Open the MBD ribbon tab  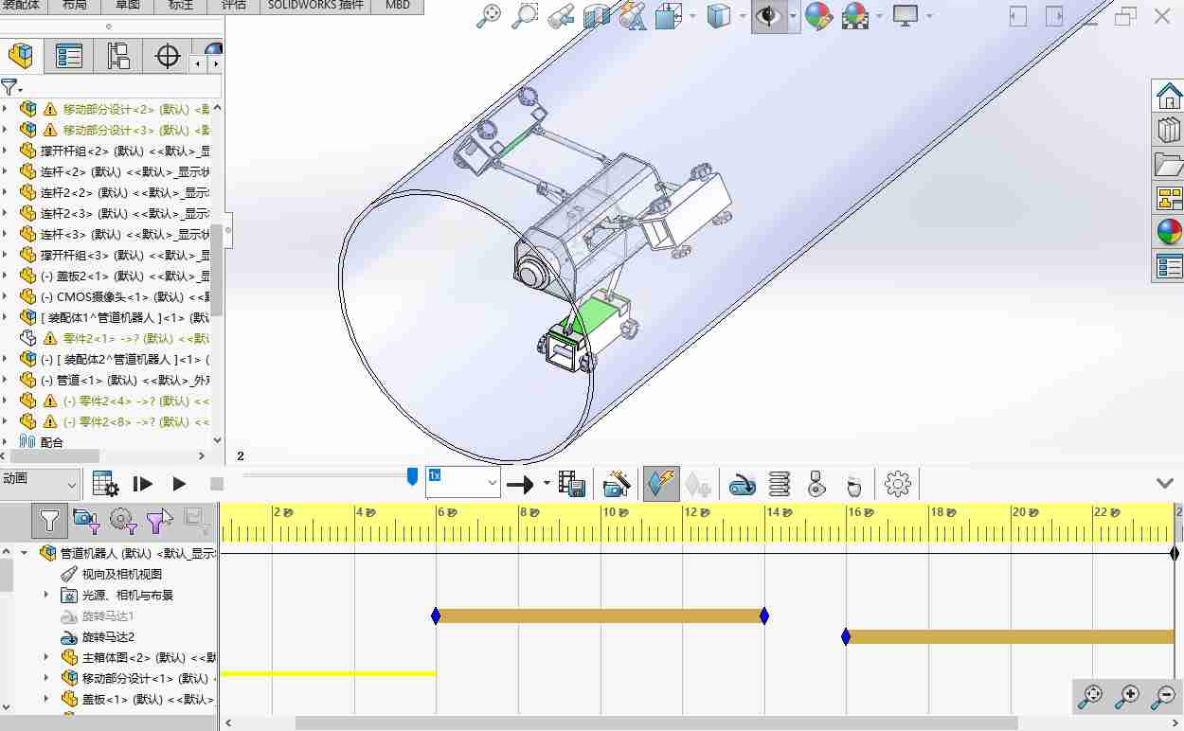pyautogui.click(x=398, y=5)
